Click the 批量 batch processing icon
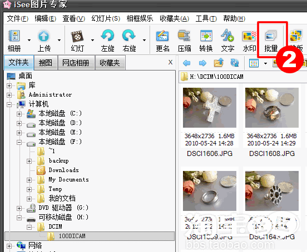 pyautogui.click(x=271, y=41)
